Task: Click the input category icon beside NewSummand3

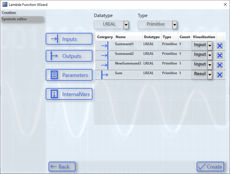Action: point(104,65)
